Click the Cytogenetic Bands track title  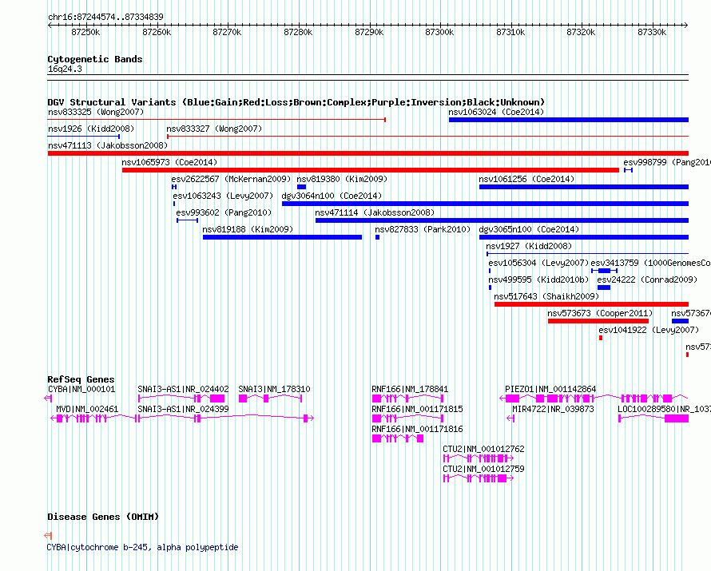click(95, 59)
